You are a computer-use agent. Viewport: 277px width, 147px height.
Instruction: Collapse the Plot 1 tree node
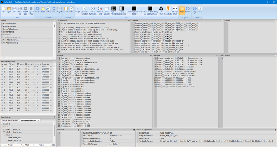click(5, 135)
